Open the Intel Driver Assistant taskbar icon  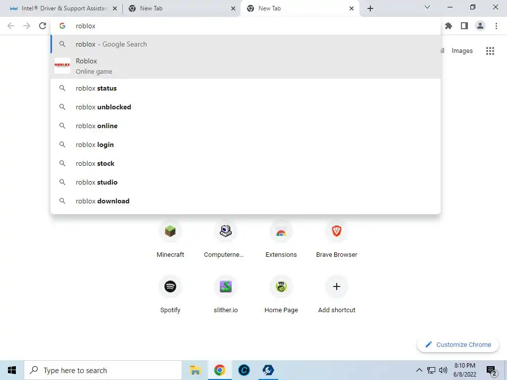click(268, 370)
